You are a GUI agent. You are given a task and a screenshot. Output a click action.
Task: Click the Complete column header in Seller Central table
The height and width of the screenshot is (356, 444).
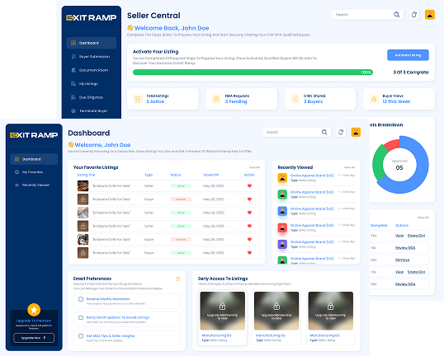pos(379,225)
